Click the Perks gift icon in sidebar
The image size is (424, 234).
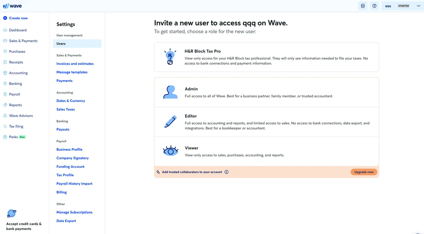[x=5, y=137]
